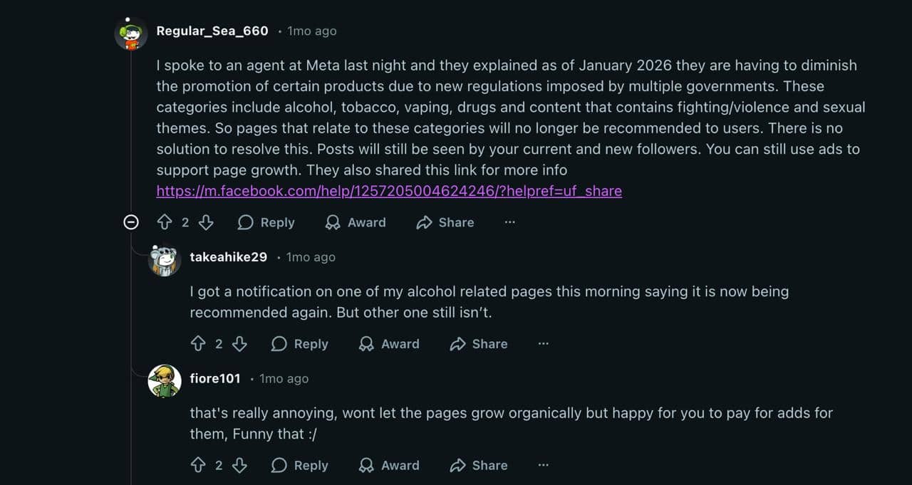Share takeahike29's reply
The image size is (912, 485).
(x=479, y=344)
